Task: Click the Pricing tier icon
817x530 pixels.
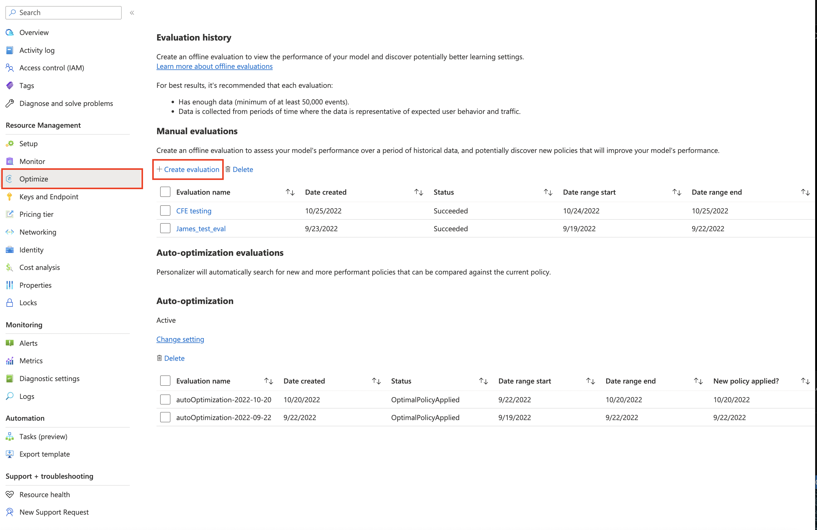Action: pos(10,214)
